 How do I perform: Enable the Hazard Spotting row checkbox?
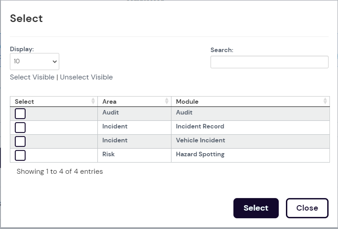(x=20, y=155)
